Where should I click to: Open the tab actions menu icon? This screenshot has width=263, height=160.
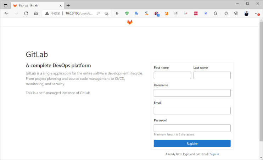click(6, 6)
